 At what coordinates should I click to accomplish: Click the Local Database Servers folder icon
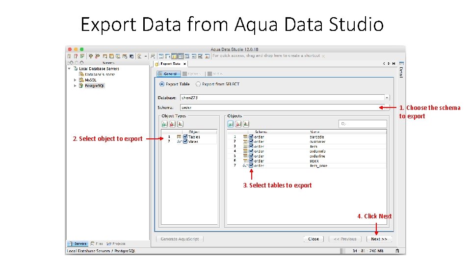point(76,69)
